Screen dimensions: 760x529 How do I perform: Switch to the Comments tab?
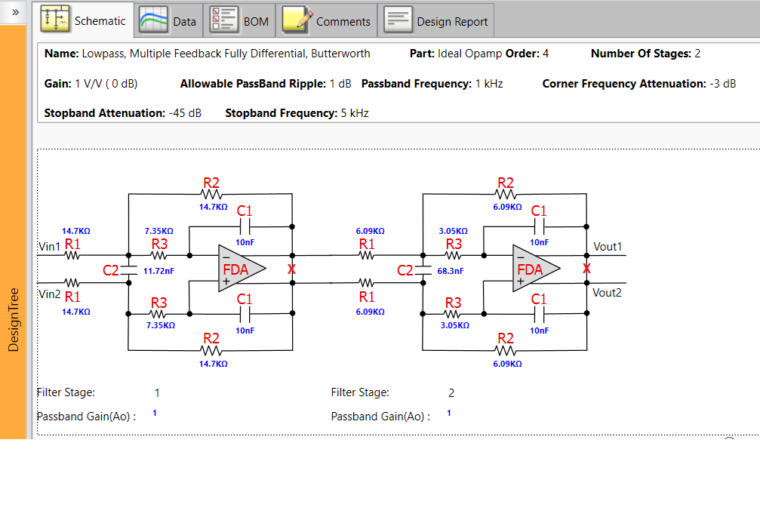(327, 20)
